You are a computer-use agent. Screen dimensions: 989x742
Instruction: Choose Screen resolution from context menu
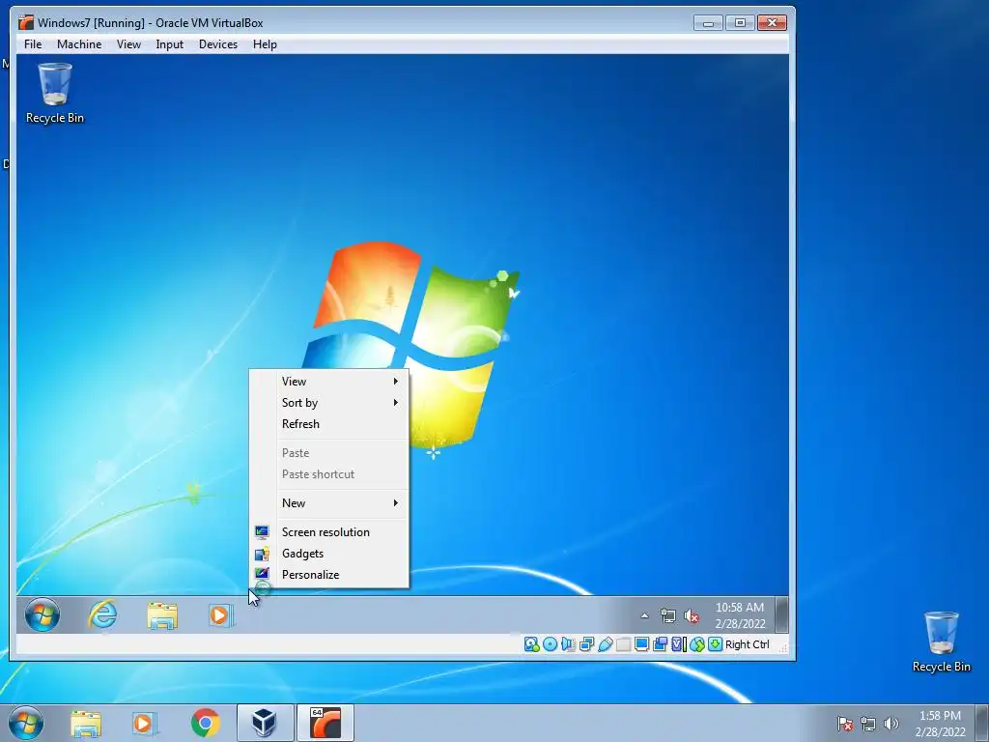(328, 532)
